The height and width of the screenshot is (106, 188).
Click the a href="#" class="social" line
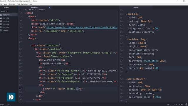pyautogui.click(x=62, y=89)
